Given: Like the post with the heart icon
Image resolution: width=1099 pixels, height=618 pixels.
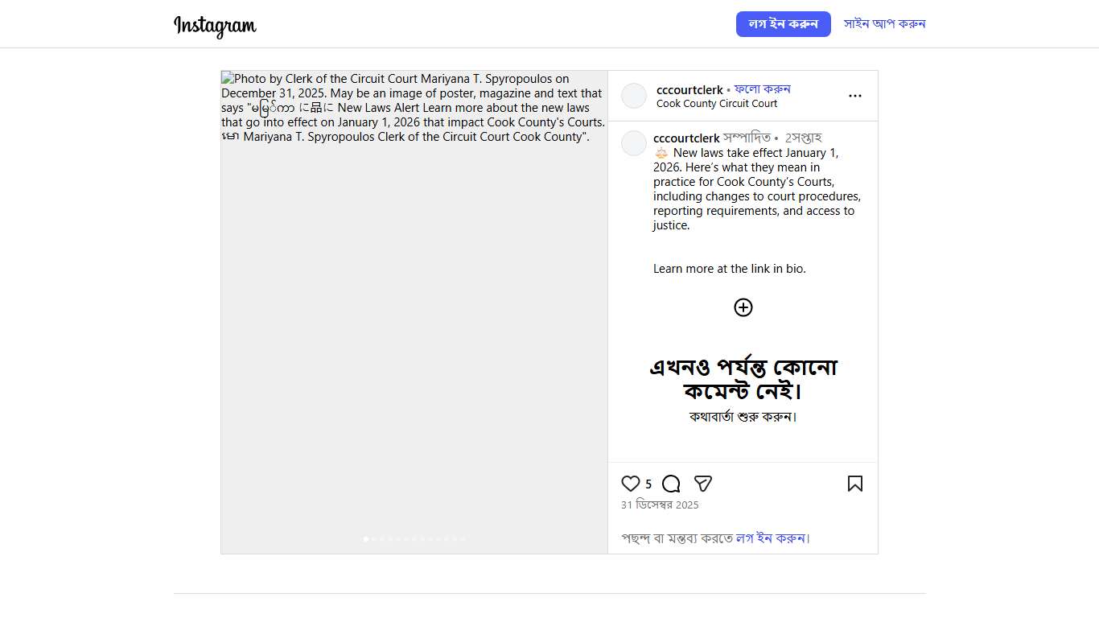Looking at the screenshot, I should (x=631, y=484).
